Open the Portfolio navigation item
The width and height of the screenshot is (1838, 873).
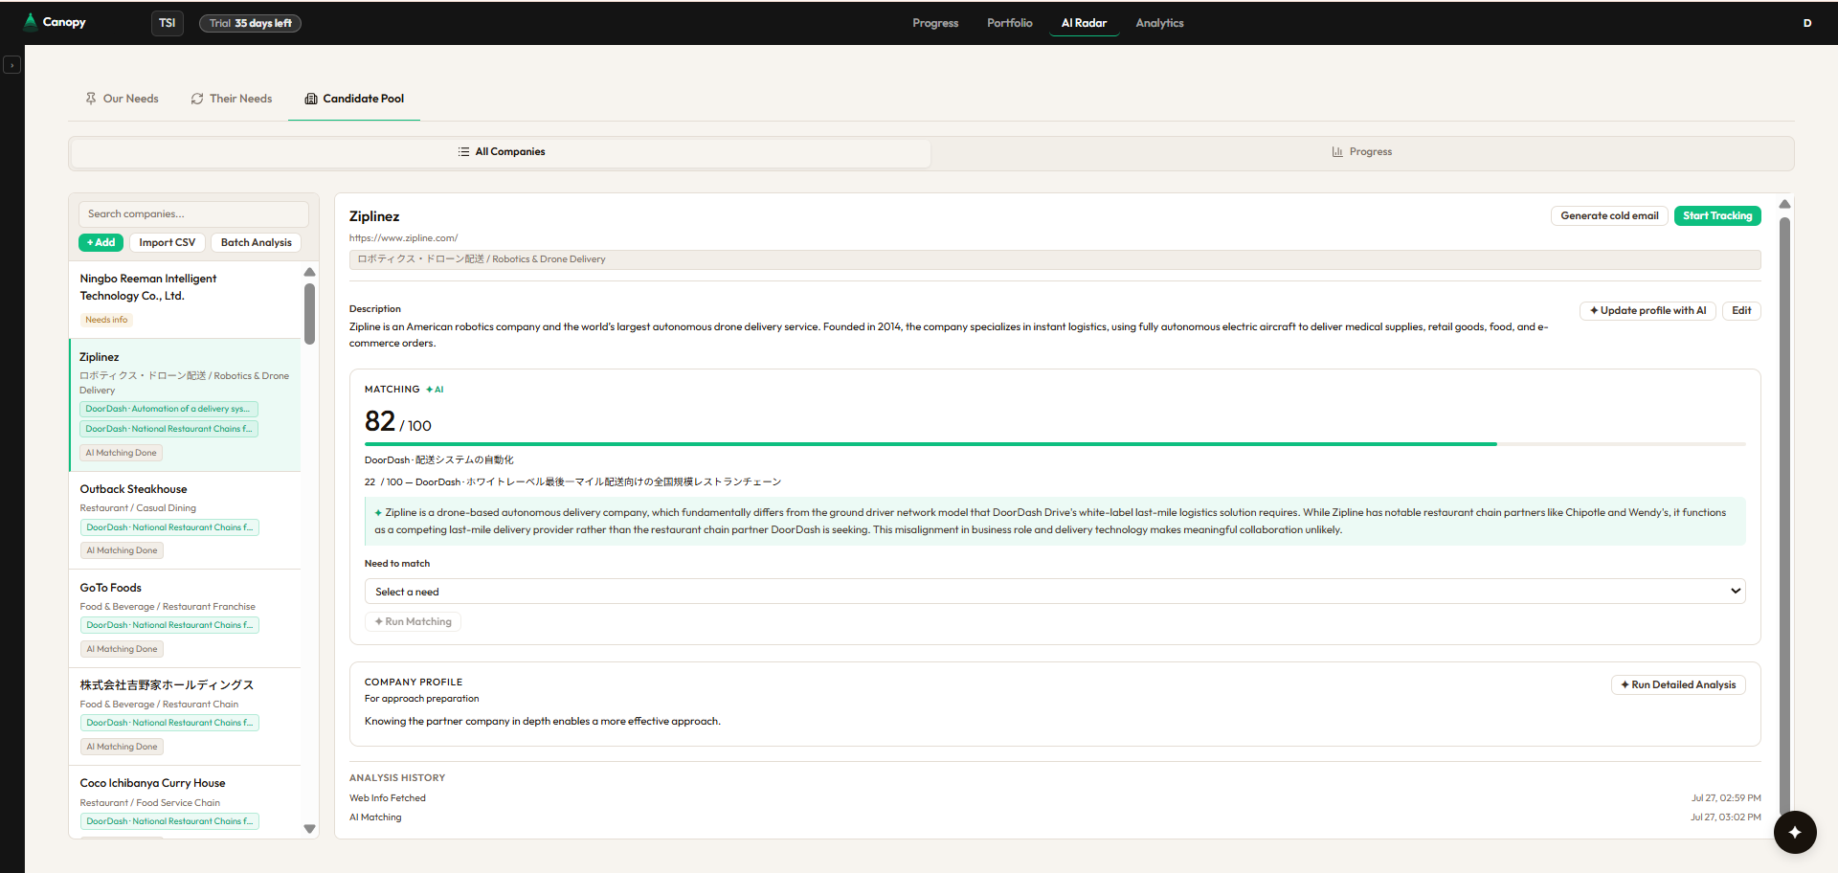(x=1010, y=23)
